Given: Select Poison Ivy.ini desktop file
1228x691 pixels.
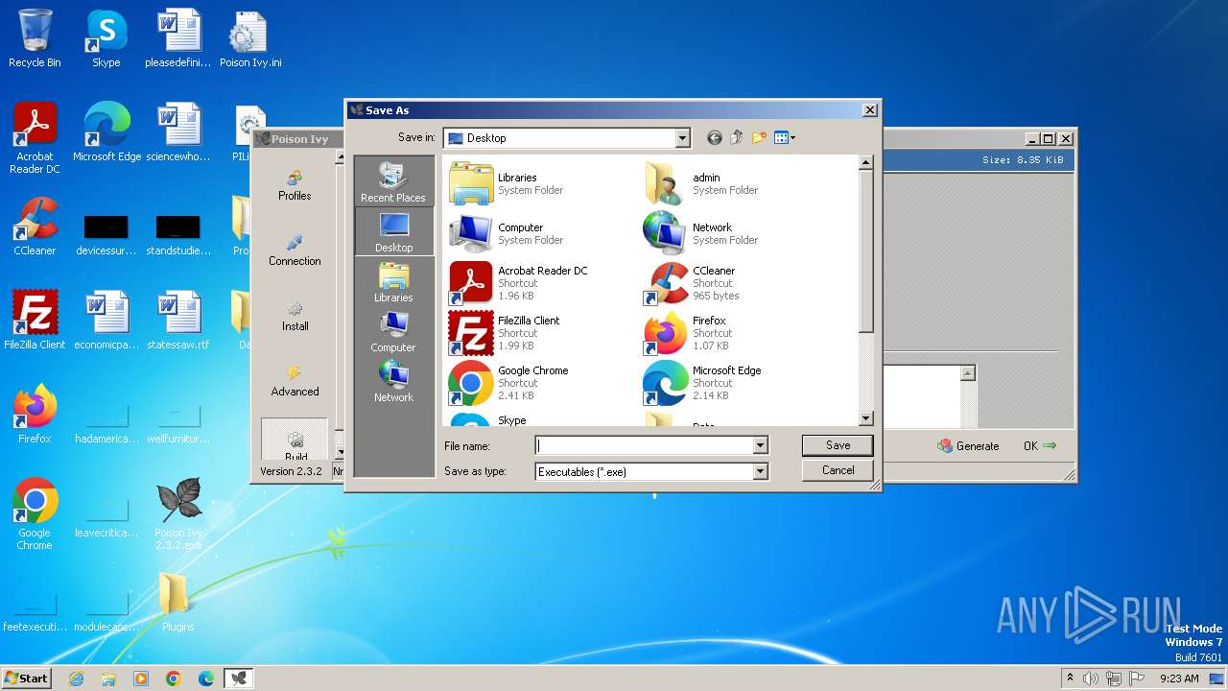Looking at the screenshot, I should pyautogui.click(x=249, y=38).
